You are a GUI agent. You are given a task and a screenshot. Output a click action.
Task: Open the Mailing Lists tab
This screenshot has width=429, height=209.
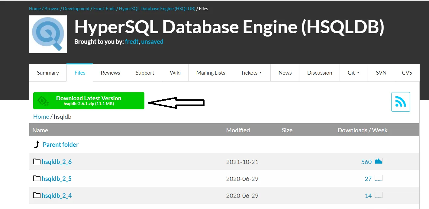point(211,73)
